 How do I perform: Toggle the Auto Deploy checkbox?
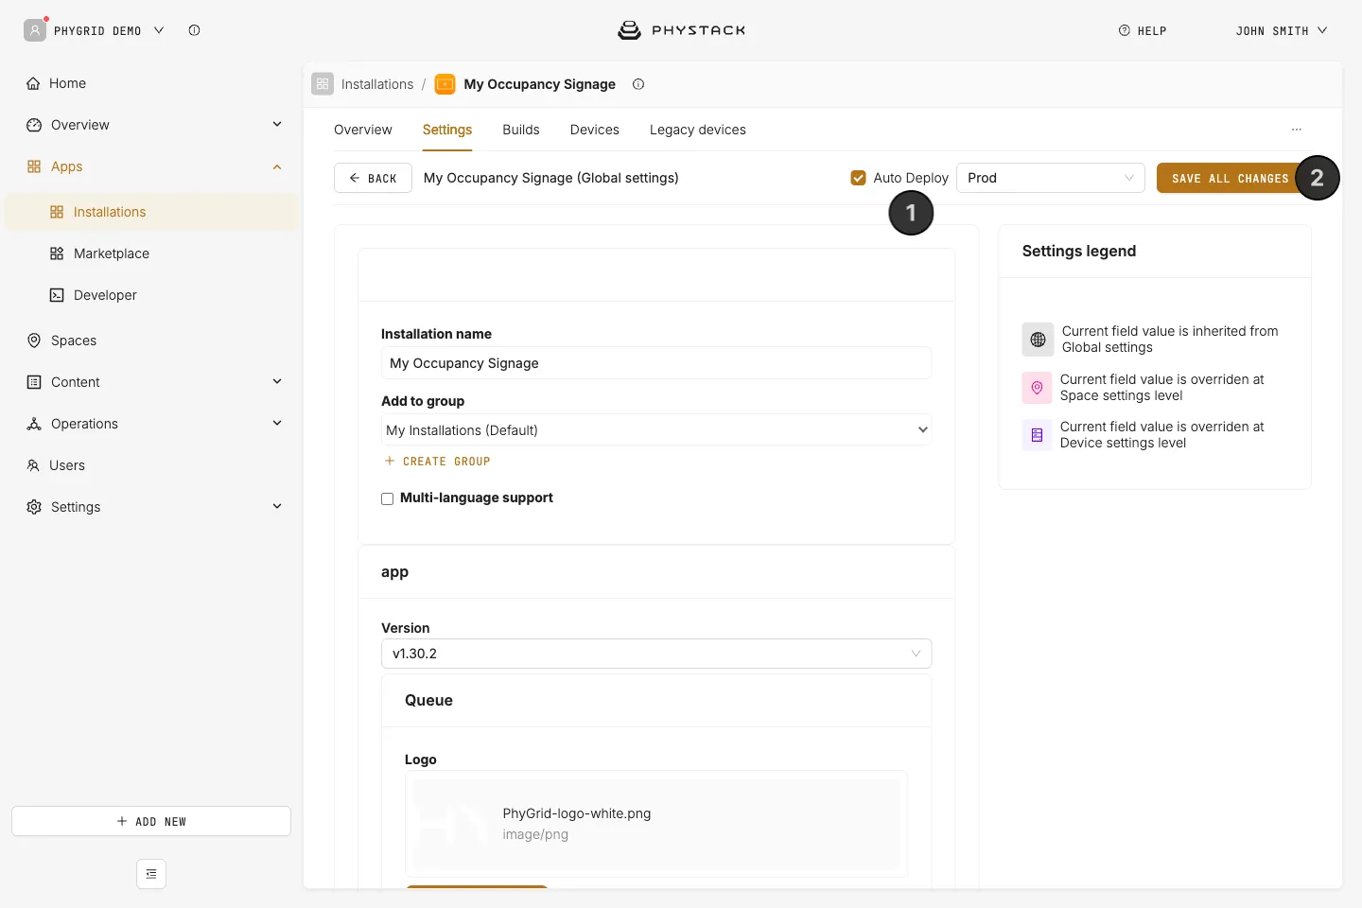tap(859, 178)
